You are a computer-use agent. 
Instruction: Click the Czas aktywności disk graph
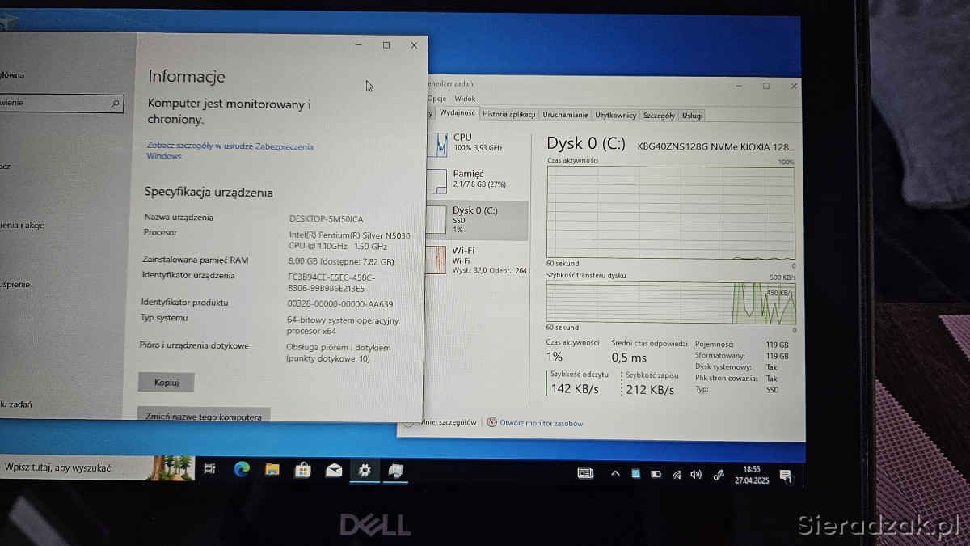[x=670, y=213]
